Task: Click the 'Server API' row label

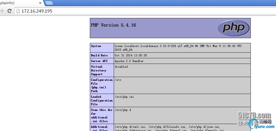Action: coord(99,61)
